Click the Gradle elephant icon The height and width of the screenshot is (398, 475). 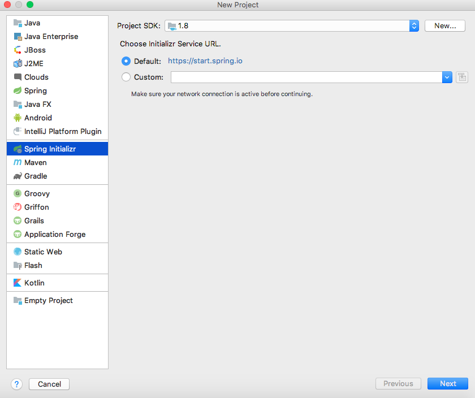(18, 176)
